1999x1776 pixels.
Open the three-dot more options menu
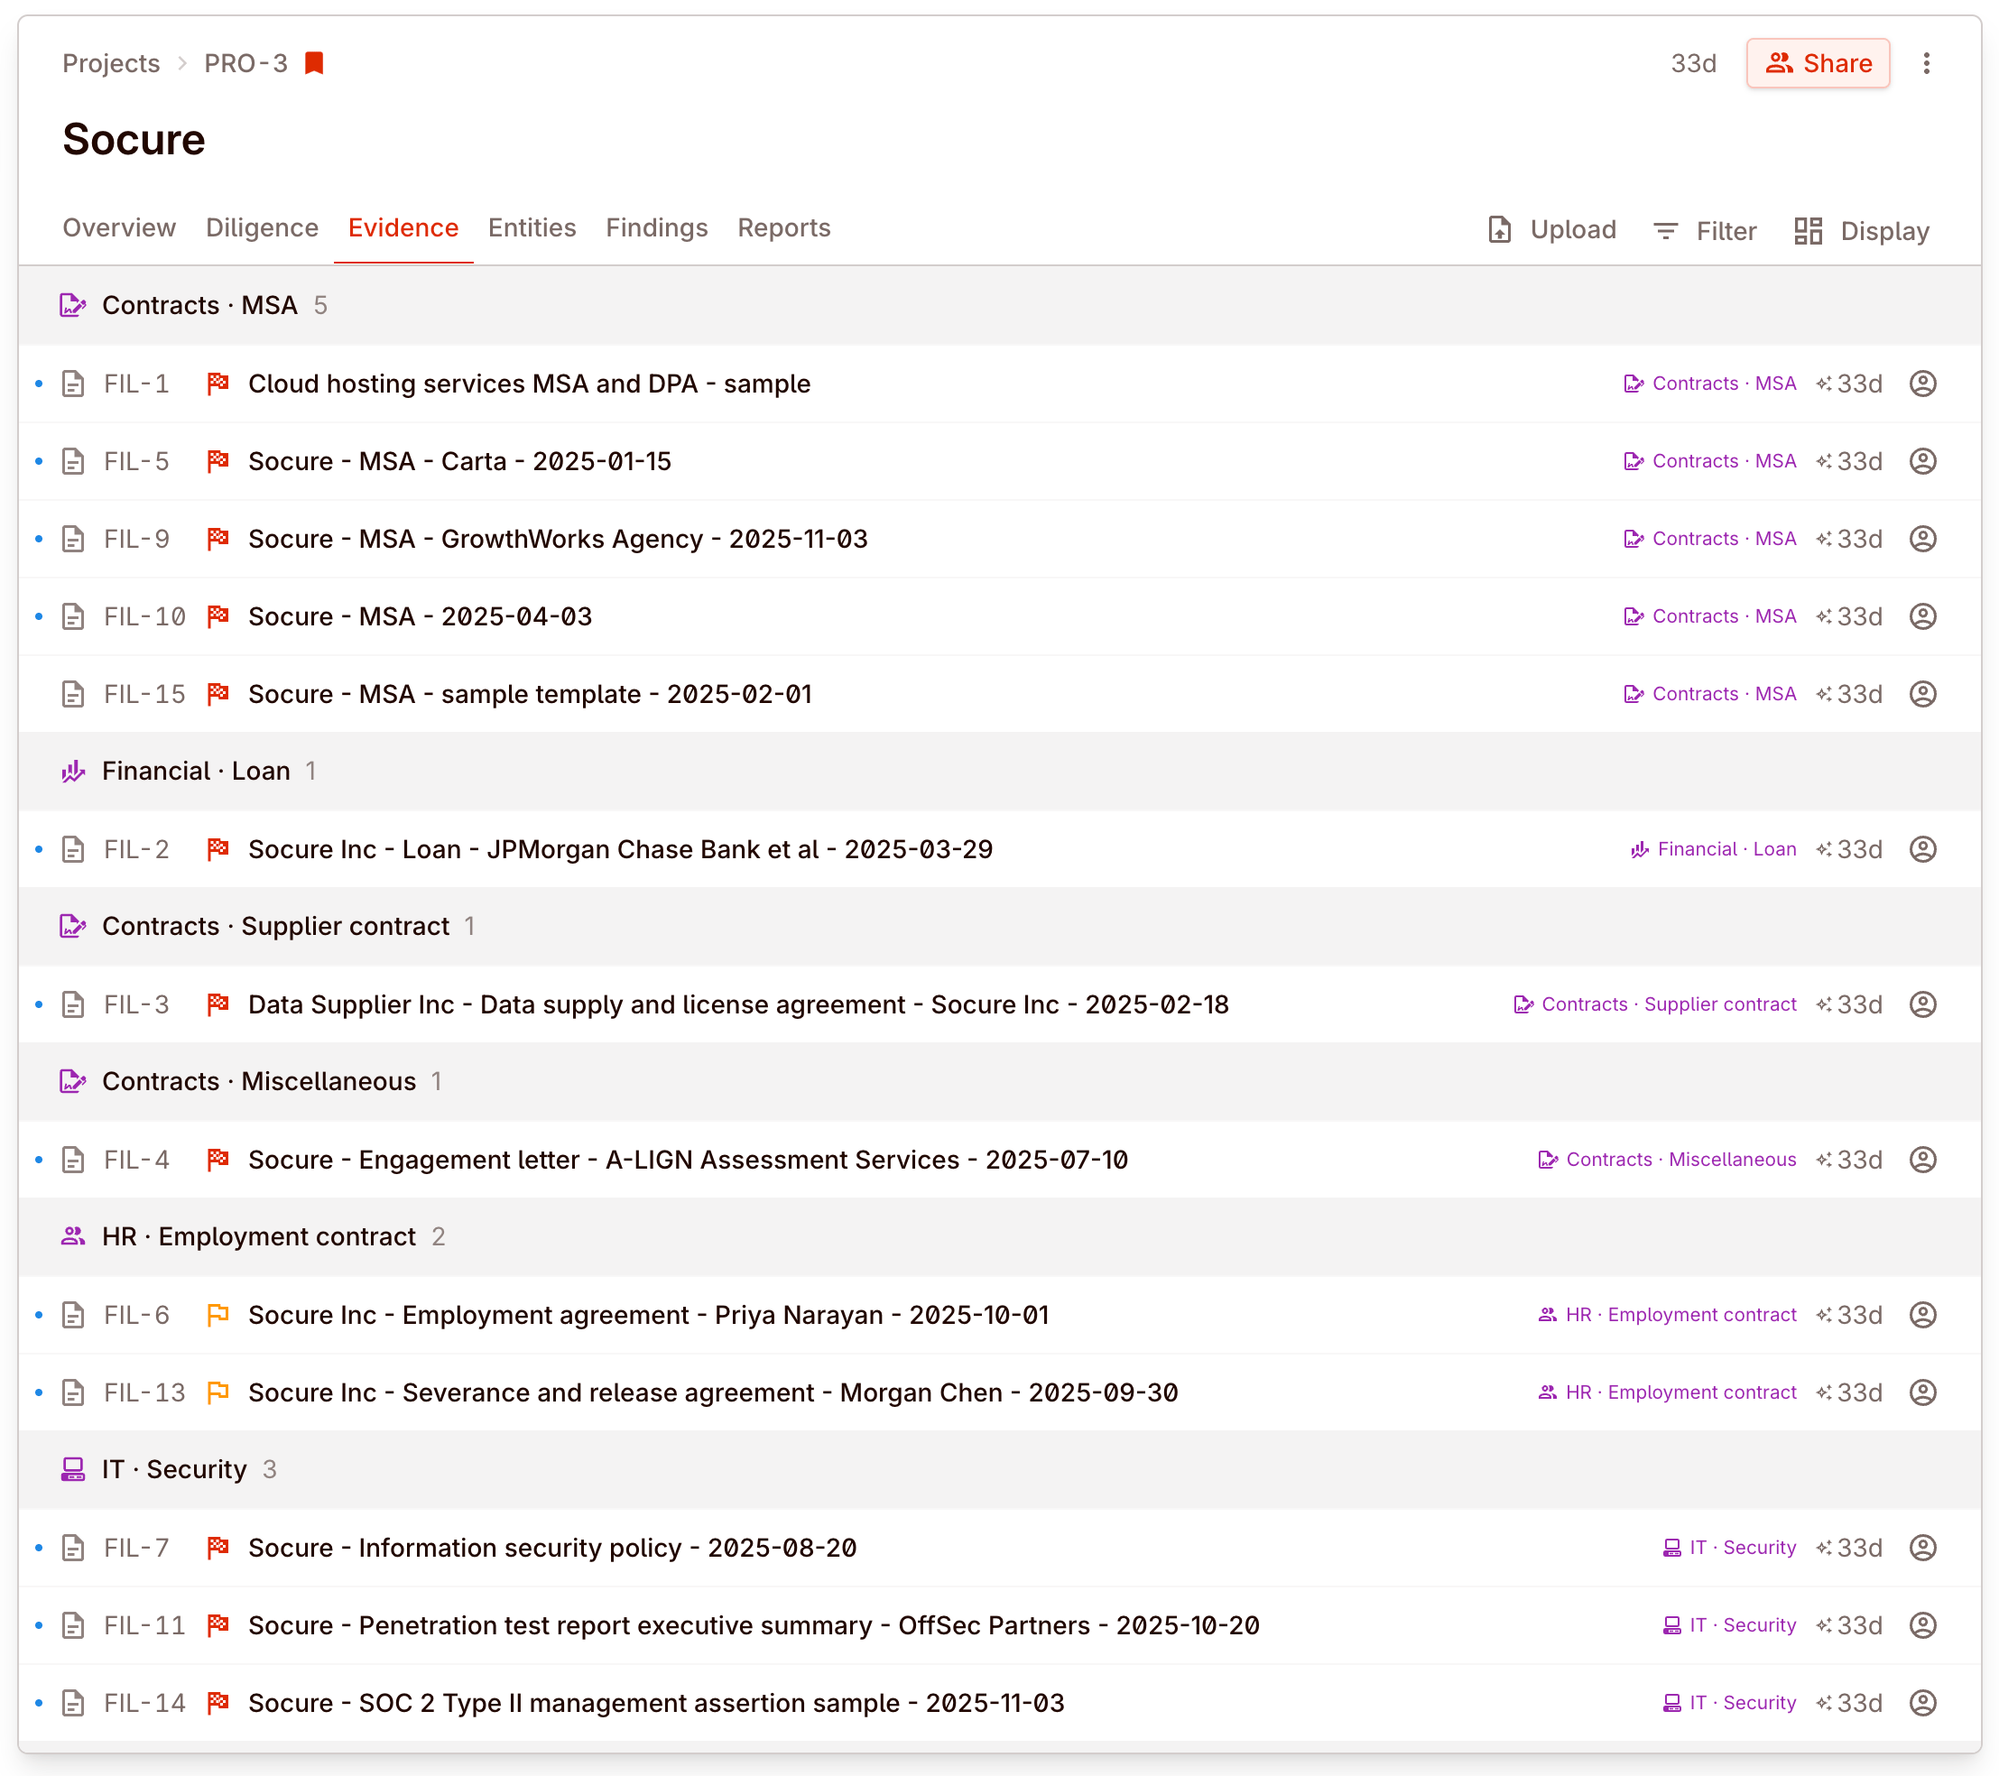pyautogui.click(x=1926, y=63)
